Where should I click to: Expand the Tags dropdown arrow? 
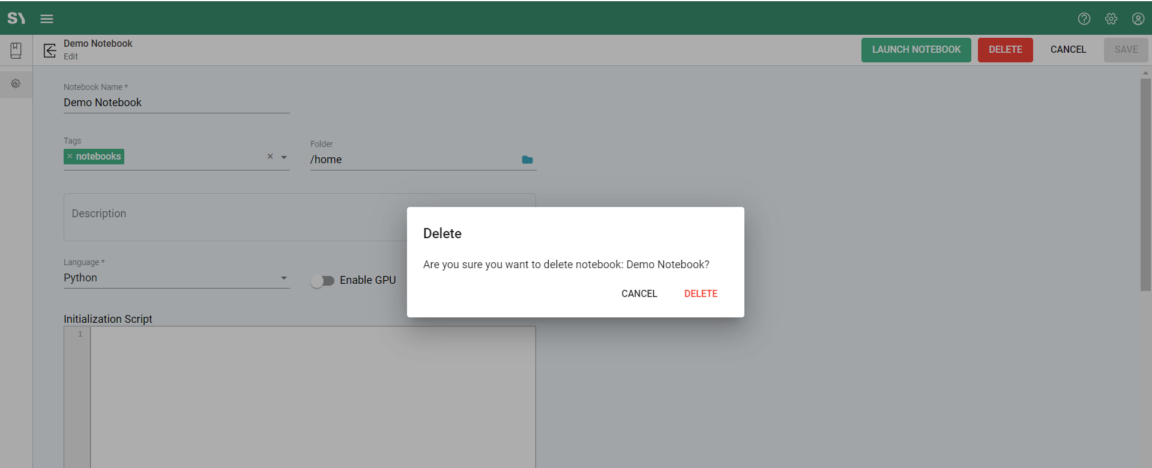tap(284, 157)
